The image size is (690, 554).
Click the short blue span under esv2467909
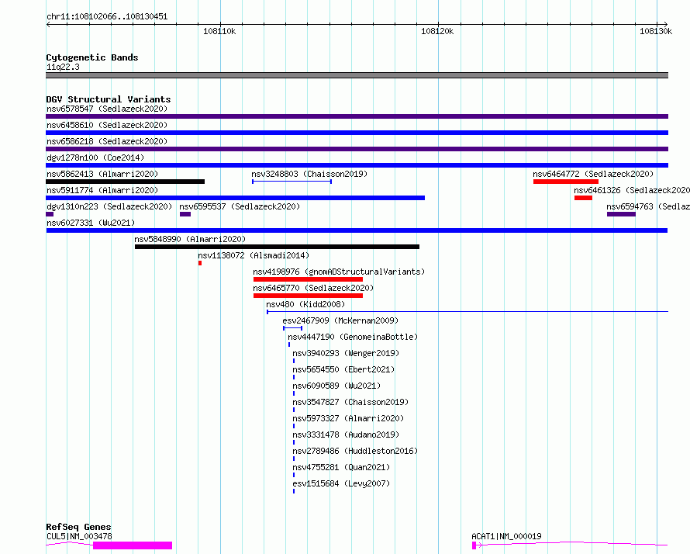pos(292,328)
